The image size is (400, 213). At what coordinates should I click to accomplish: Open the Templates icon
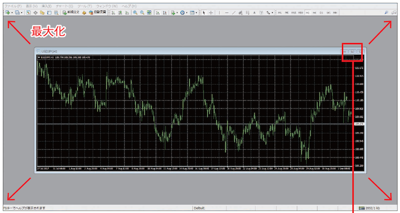coord(192,12)
